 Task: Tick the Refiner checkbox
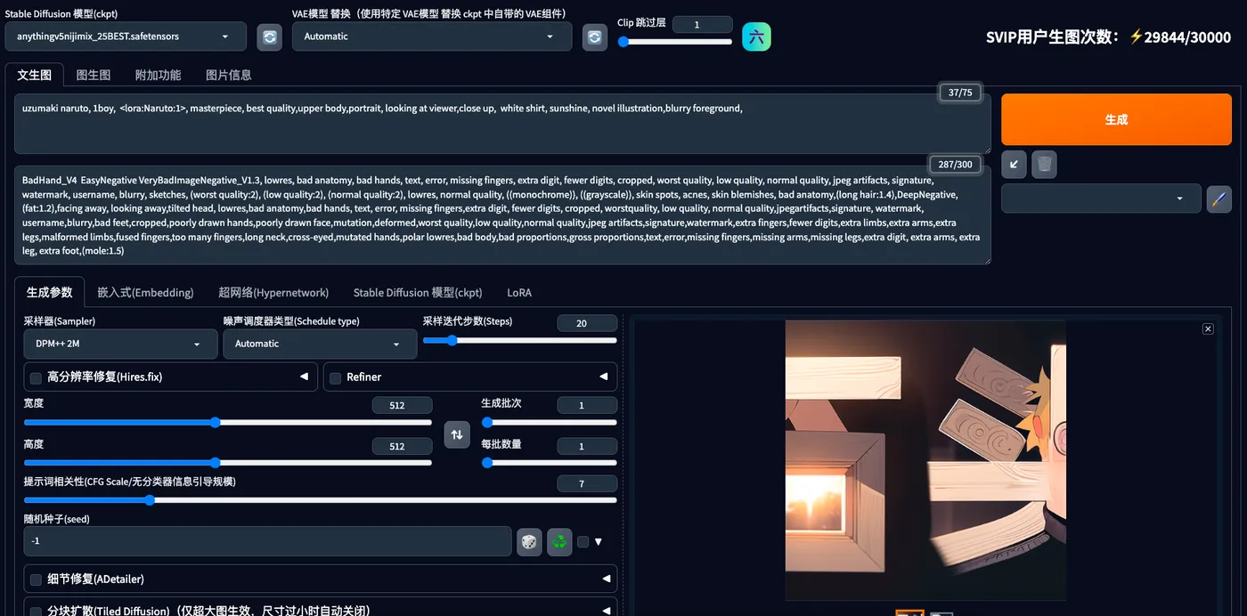(x=336, y=378)
